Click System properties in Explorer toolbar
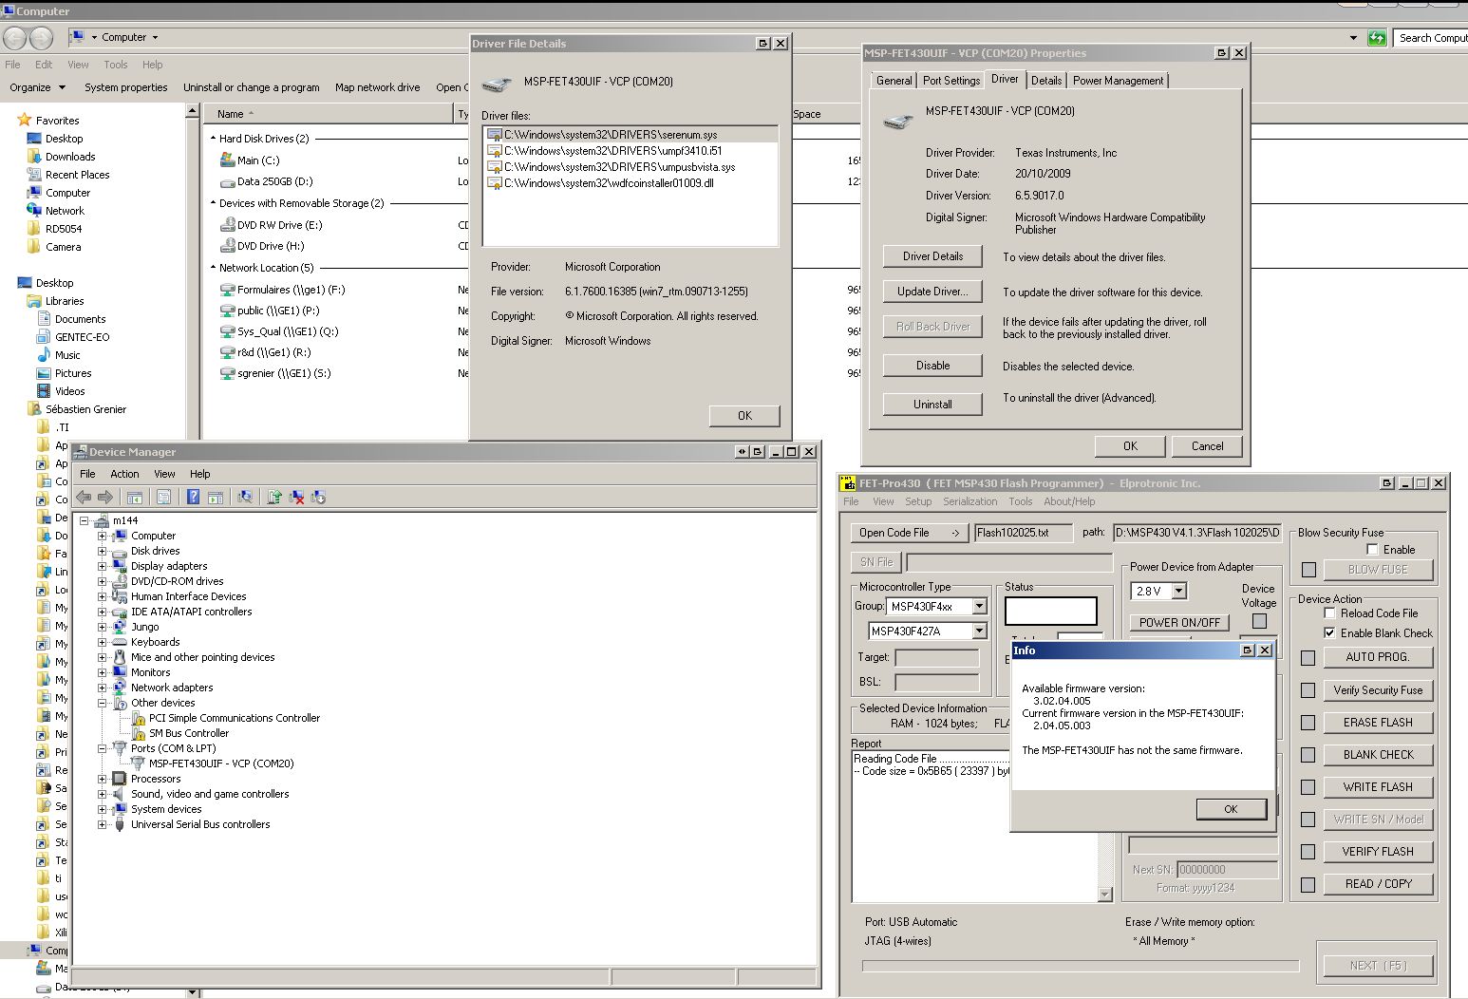This screenshot has height=999, width=1468. click(x=125, y=87)
